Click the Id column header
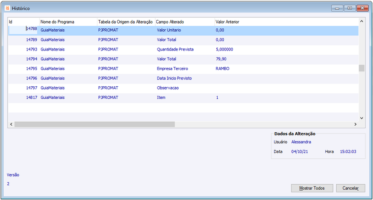The image size is (373, 200). 24,22
